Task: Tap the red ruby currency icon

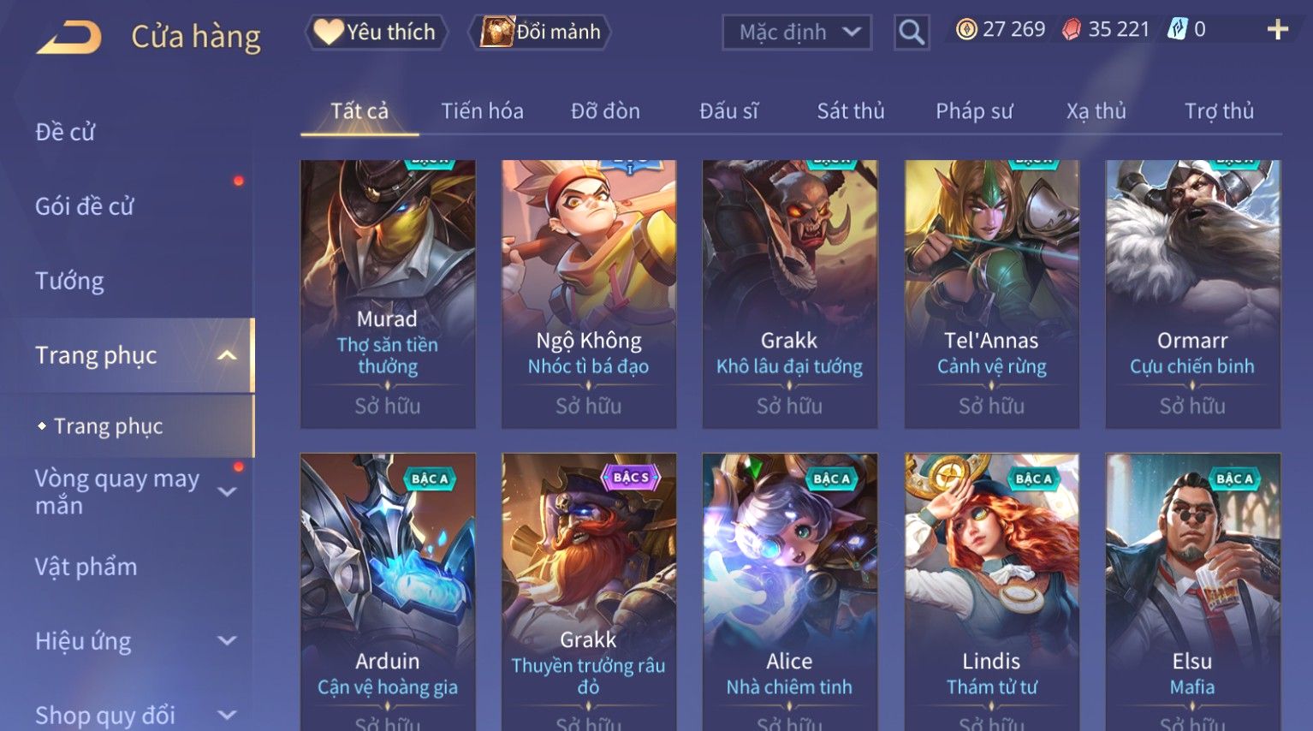Action: coord(1071,30)
